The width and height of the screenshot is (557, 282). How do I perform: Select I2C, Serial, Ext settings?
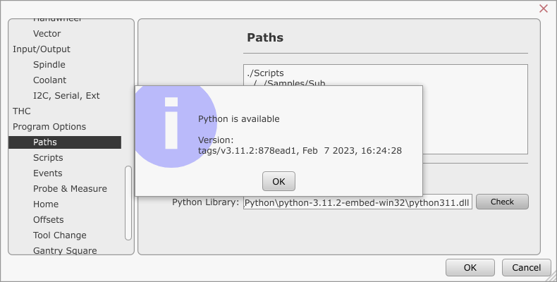pyautogui.click(x=66, y=95)
